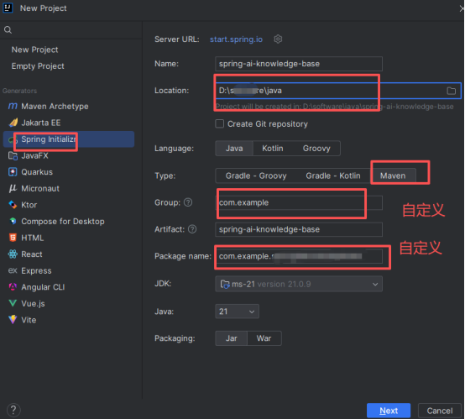
Task: Open the dialog help question mark
Action: pos(13,411)
